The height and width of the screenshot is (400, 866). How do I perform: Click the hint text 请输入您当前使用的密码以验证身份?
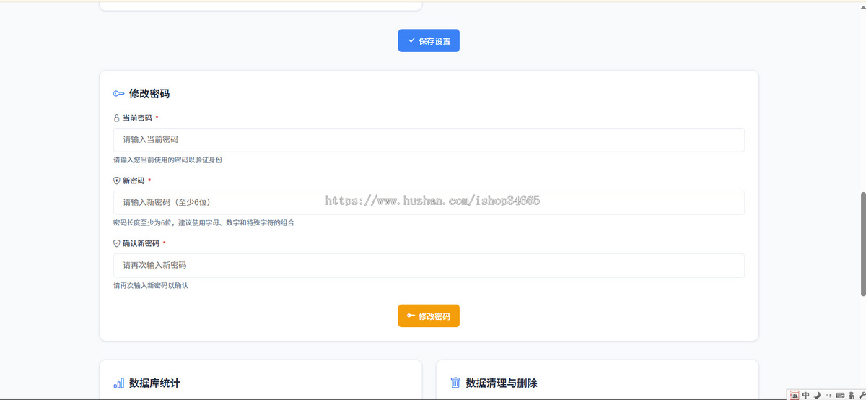coord(167,160)
